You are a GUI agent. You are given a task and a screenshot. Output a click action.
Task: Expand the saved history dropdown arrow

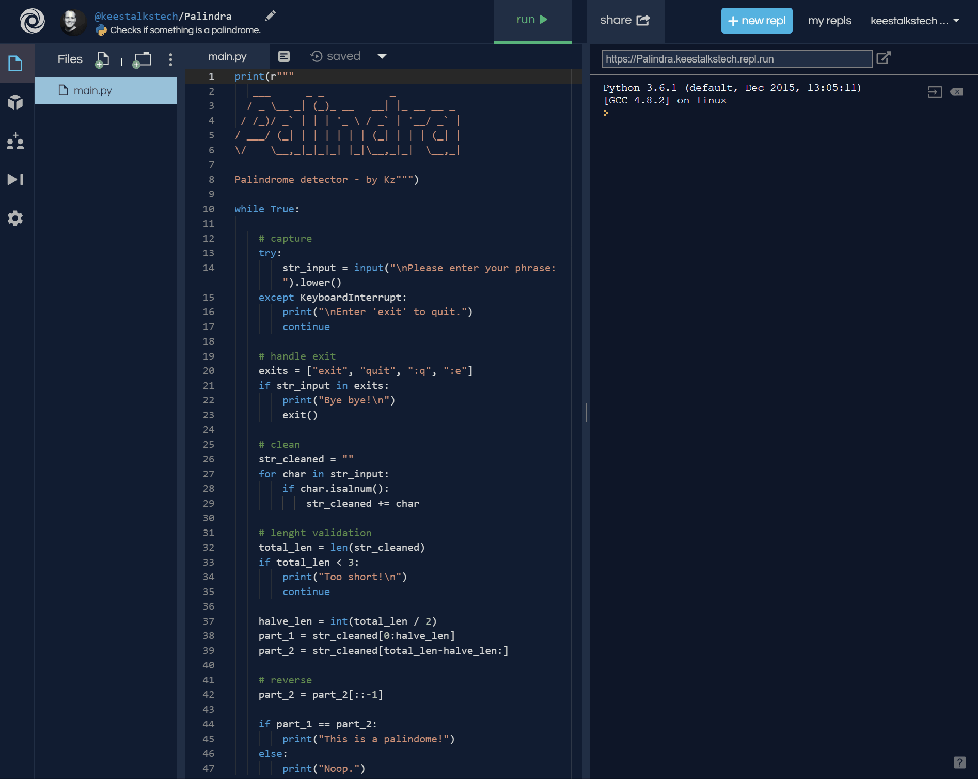[x=382, y=57]
